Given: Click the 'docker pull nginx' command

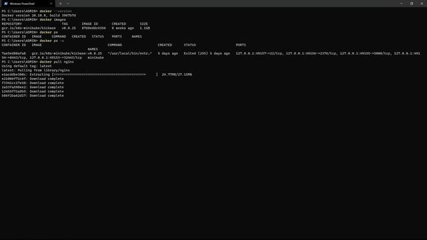Looking at the screenshot, I should (56, 62).
